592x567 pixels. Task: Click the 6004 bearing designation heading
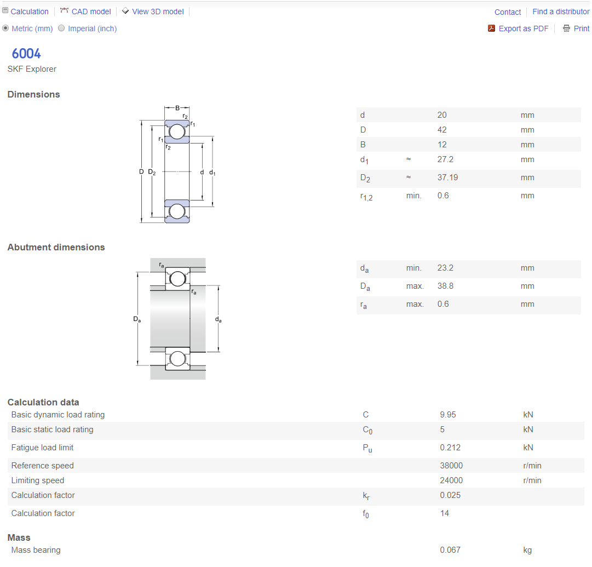pos(26,54)
